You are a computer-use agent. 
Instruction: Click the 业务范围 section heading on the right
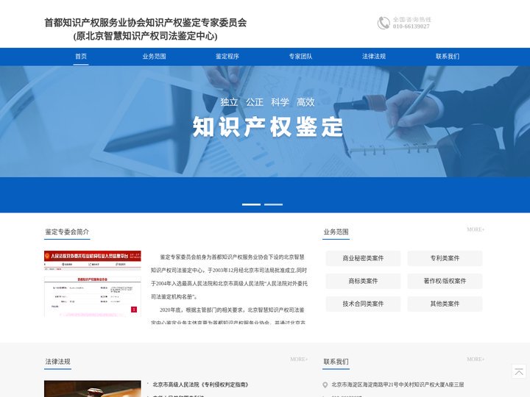(336, 232)
